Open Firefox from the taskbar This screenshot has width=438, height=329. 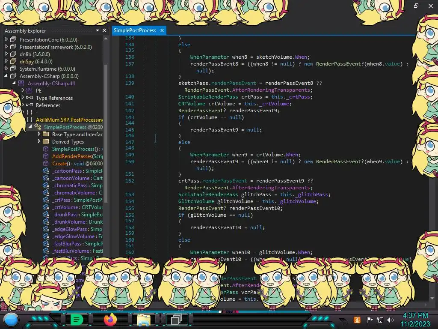tap(110, 320)
